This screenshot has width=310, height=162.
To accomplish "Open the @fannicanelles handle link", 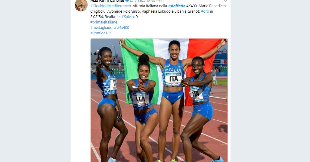I will (x=142, y=1).
